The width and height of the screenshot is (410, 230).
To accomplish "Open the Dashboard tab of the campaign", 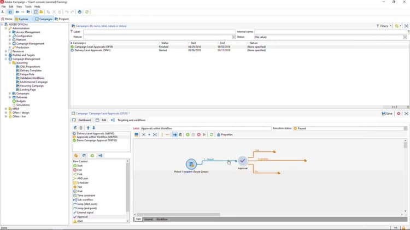I will [82, 120].
